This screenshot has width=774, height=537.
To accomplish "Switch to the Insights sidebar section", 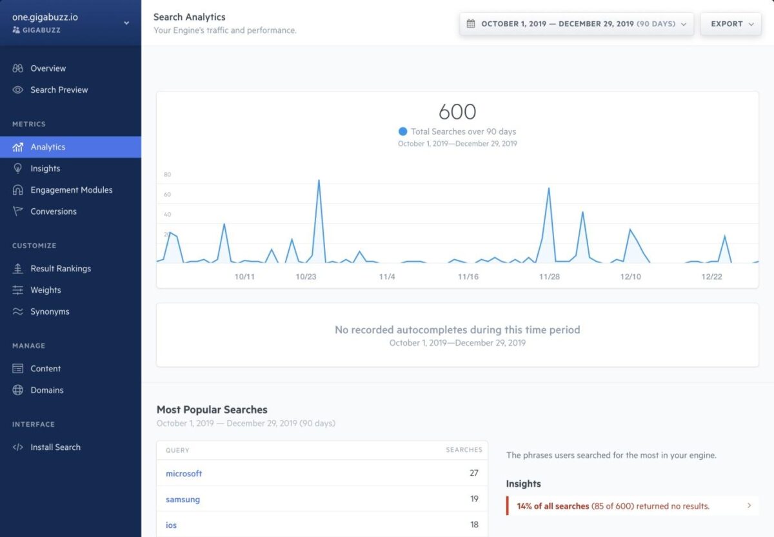I will [43, 168].
